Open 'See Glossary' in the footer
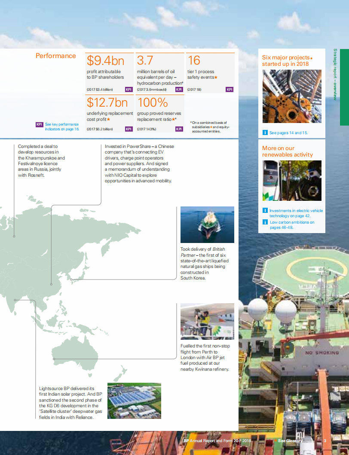Screen dimensions: 349x455 (290, 440)
